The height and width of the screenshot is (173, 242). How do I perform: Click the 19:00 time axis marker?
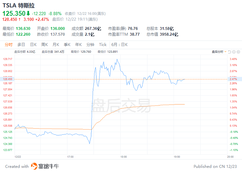click(177, 157)
